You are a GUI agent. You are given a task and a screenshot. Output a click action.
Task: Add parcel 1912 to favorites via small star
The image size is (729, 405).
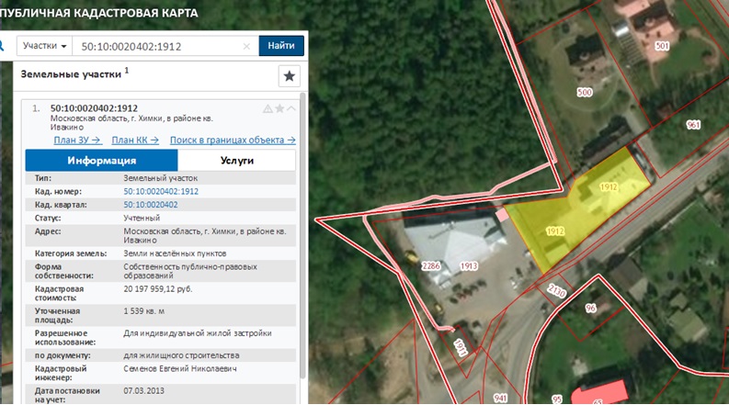tap(279, 108)
